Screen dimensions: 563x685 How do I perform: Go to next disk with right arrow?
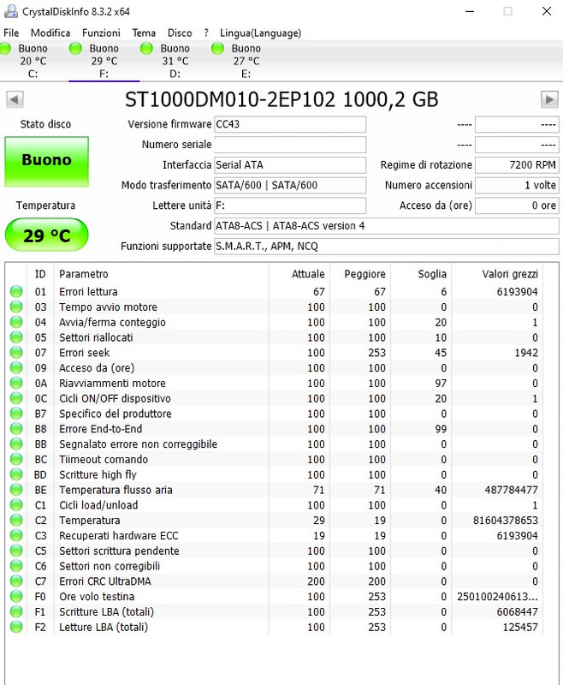point(549,99)
